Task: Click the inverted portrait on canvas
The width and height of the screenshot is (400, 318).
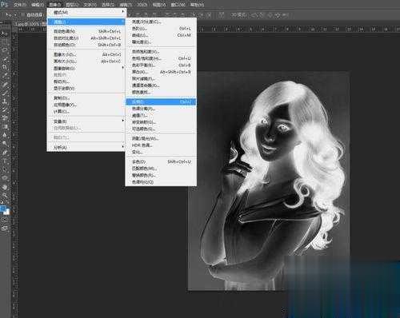Action: click(x=269, y=181)
